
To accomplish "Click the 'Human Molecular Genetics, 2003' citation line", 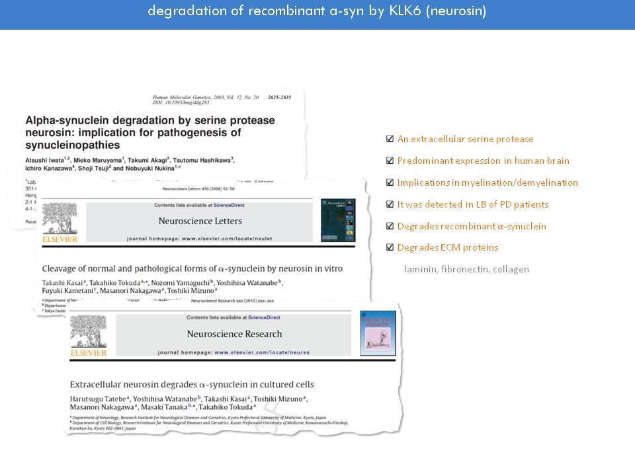I will point(206,97).
